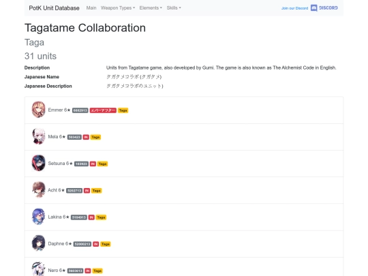Select Daphne's avatar icon
This screenshot has width=368, height=276.
[x=38, y=243]
